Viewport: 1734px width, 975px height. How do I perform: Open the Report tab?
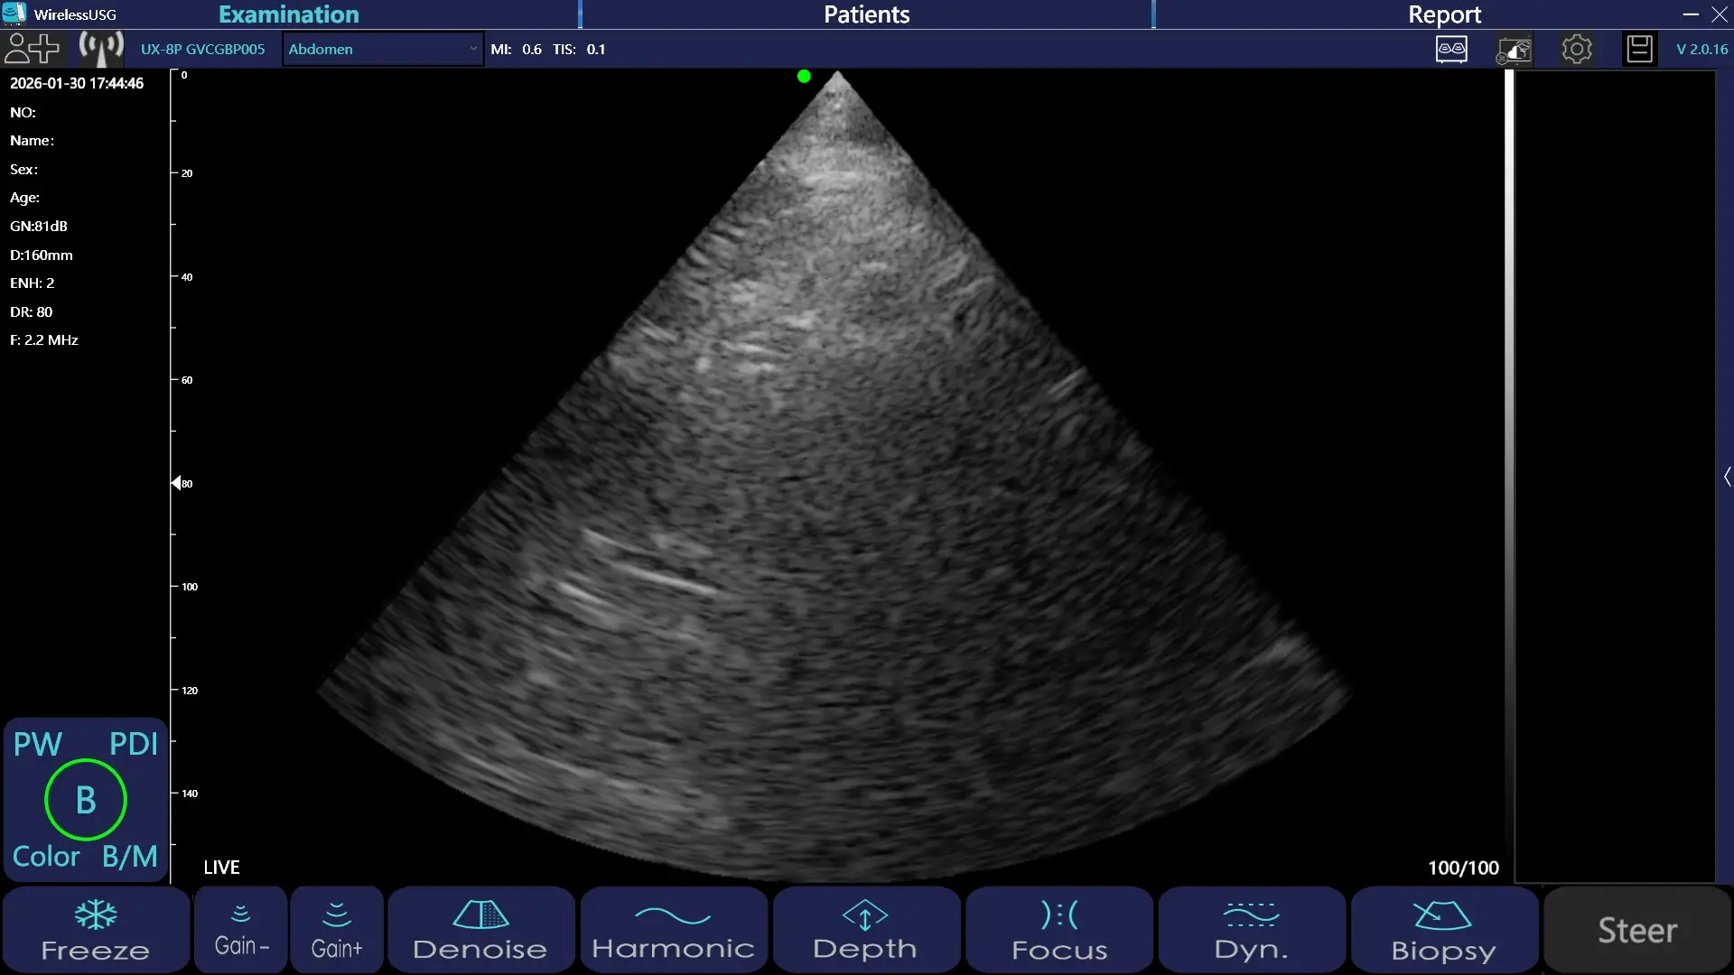tap(1443, 14)
